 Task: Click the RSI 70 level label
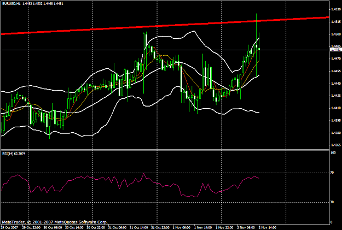pyautogui.click(x=332, y=173)
